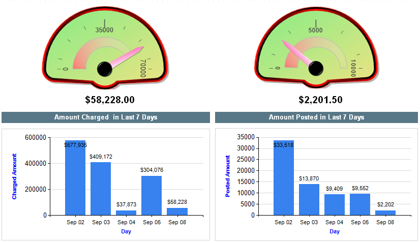
Task: Click the Sep 02 label in charged chart
Action: [75, 222]
